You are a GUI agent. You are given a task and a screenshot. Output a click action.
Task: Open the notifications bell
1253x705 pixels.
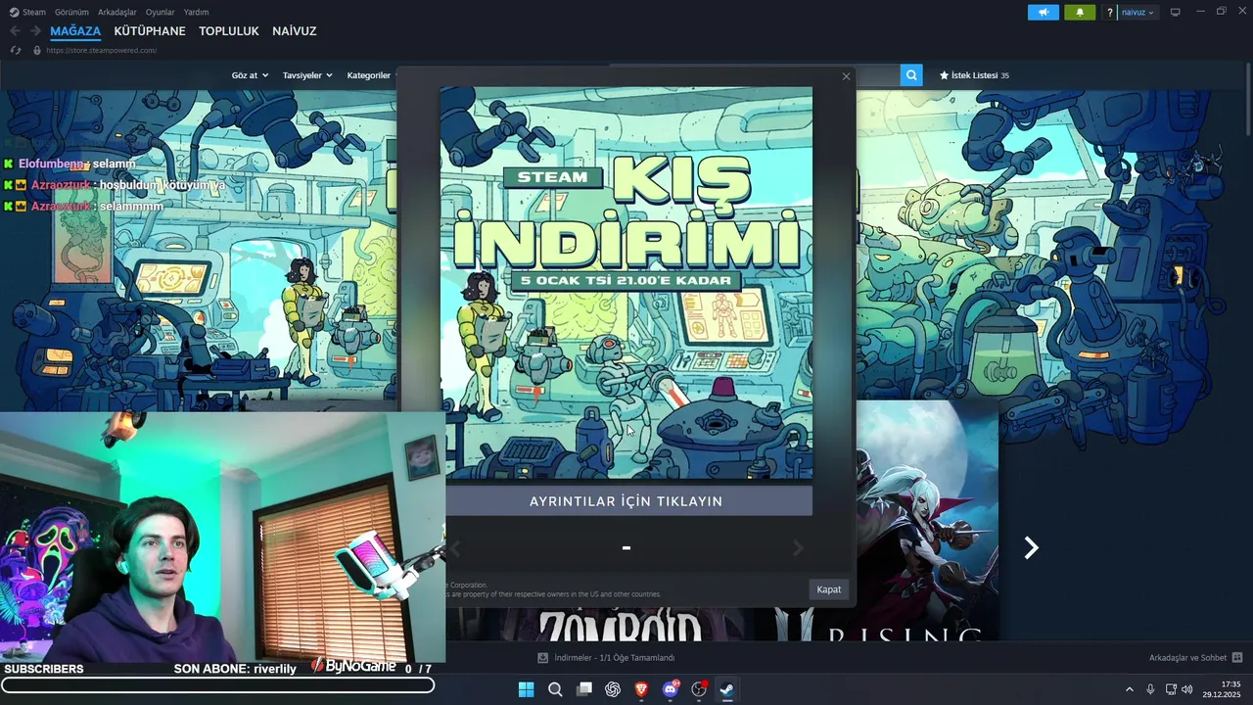(1080, 12)
